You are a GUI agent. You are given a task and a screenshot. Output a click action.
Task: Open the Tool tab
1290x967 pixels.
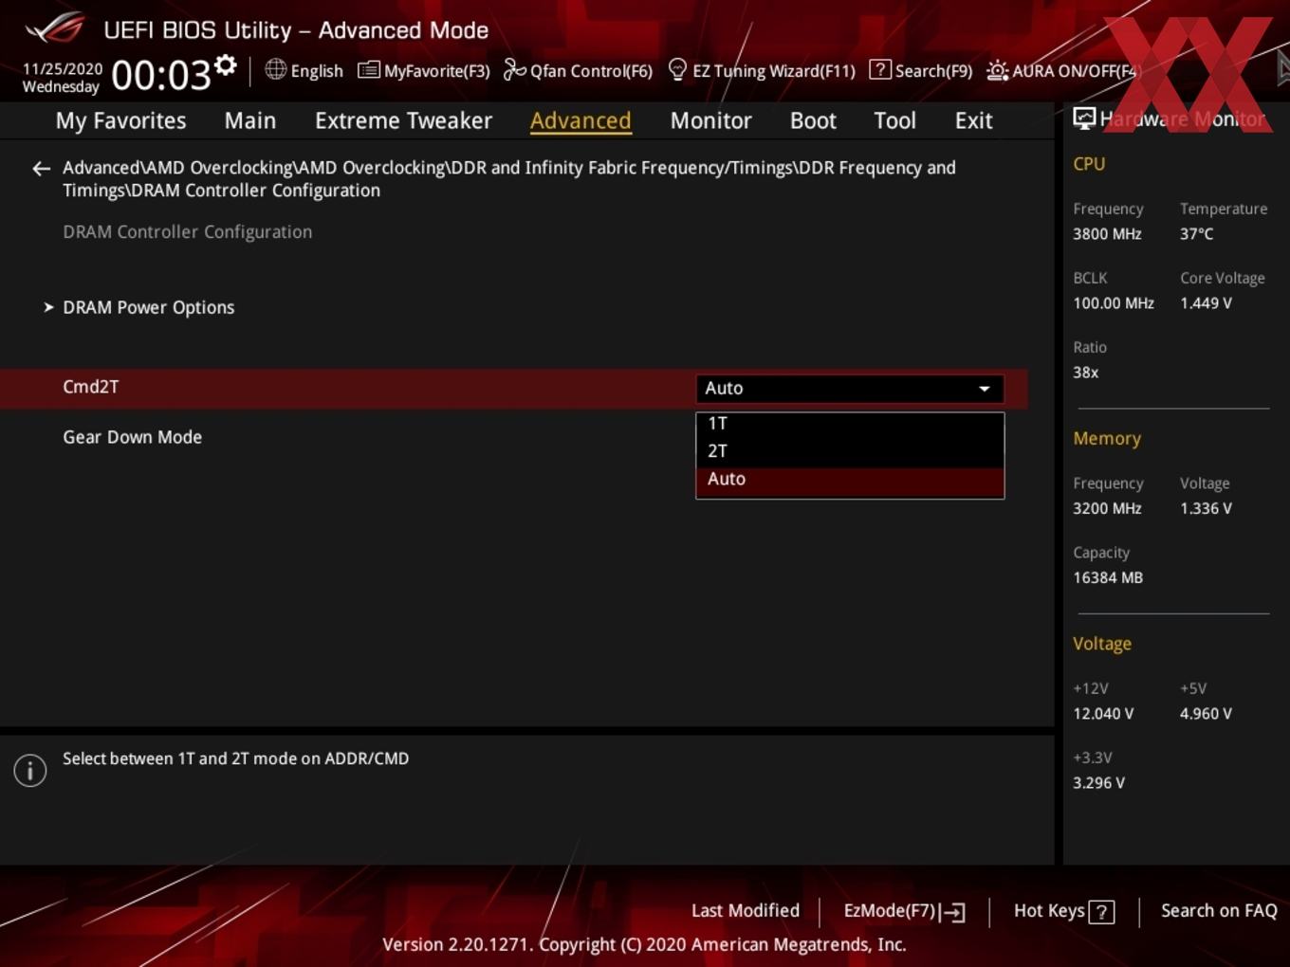[894, 120]
